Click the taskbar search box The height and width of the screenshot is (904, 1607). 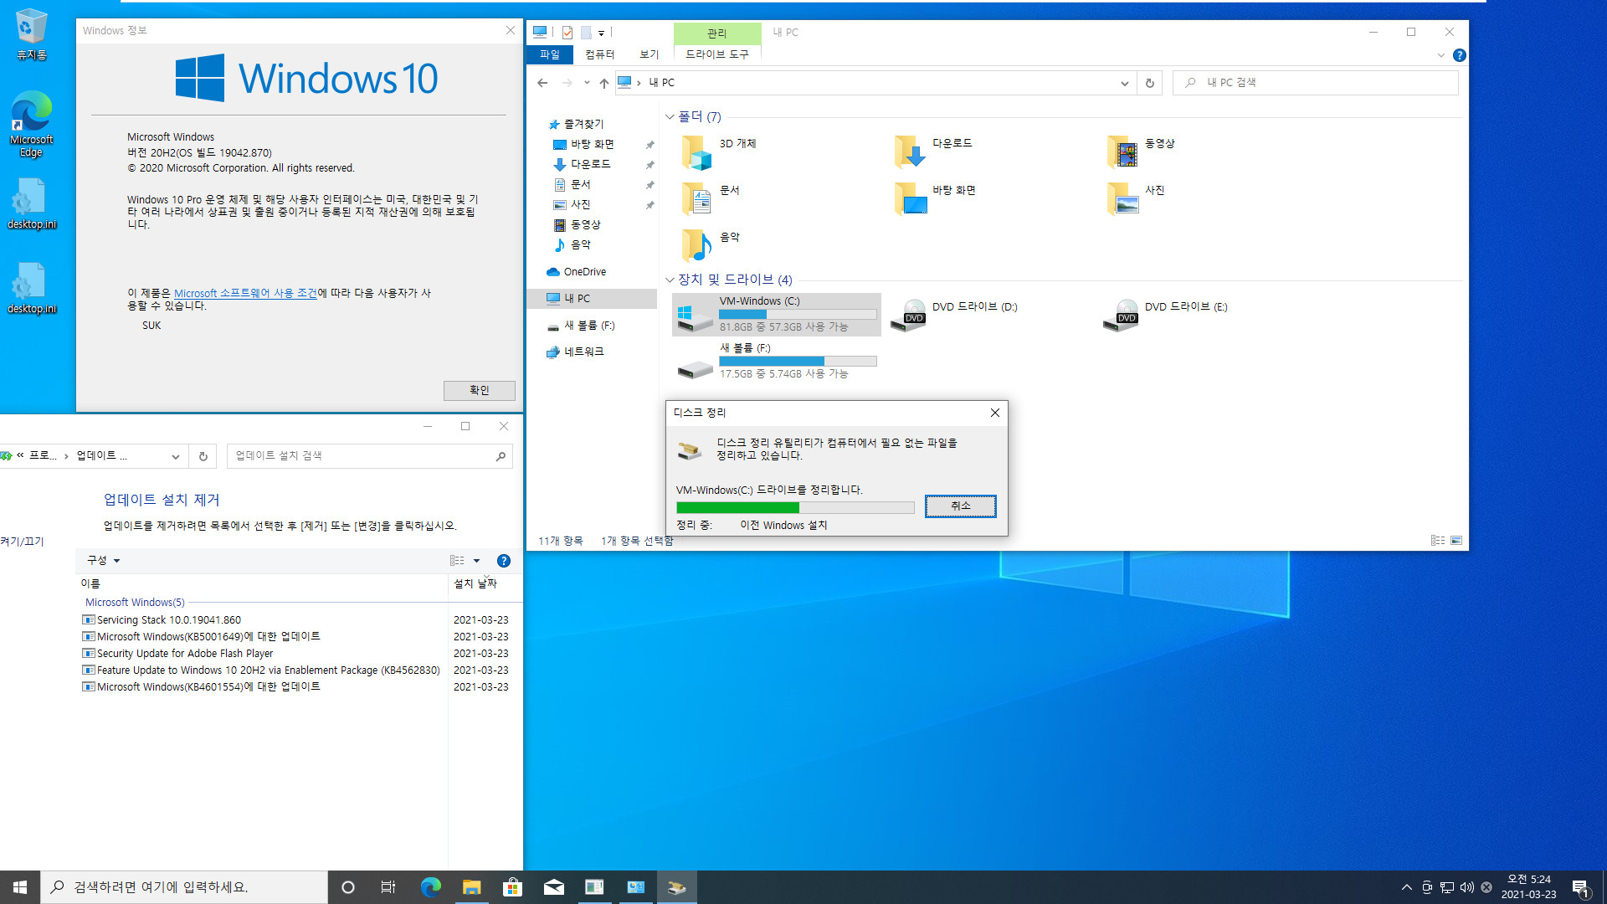(x=183, y=887)
